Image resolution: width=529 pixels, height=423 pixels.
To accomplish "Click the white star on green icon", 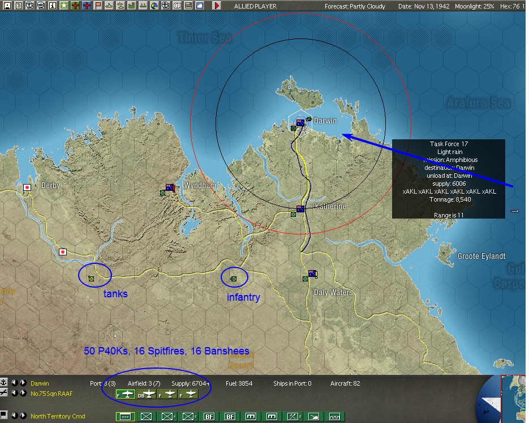I will click(64, 6).
